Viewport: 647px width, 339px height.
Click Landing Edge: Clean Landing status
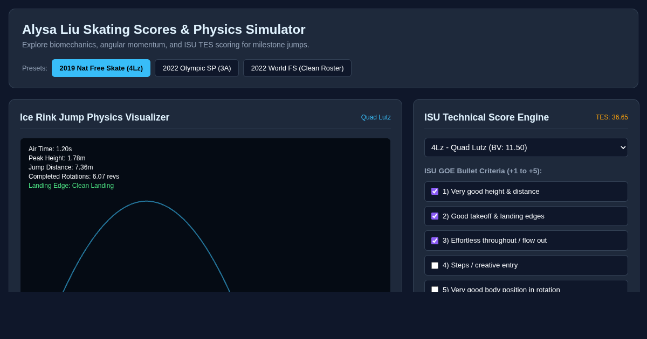point(71,186)
